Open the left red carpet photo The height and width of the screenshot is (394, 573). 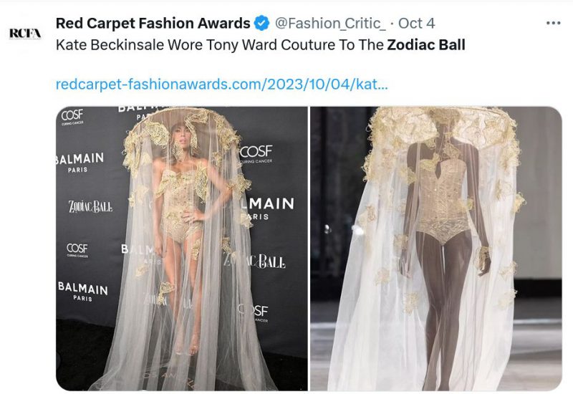[x=182, y=249]
